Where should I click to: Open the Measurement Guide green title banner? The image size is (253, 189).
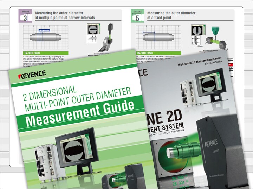click(x=80, y=114)
